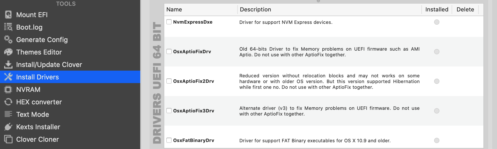Click the Generate Config gears icon
Image resolution: width=497 pixels, height=149 pixels.
coord(8,39)
